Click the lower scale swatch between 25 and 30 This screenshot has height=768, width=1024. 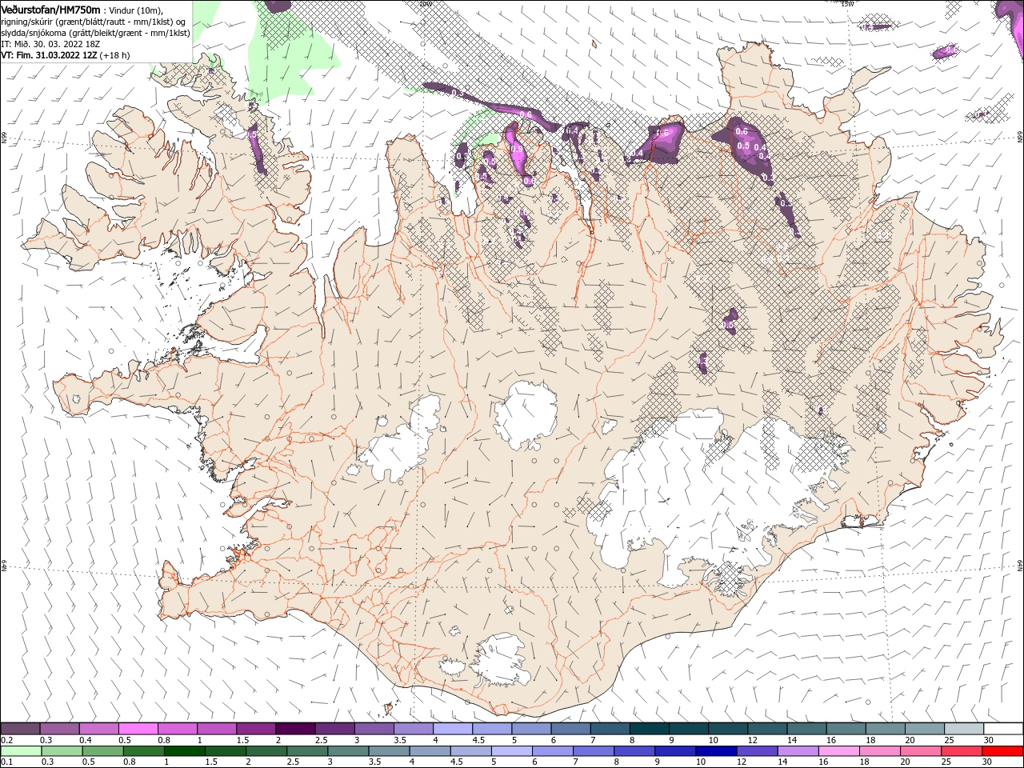pyautogui.click(x=962, y=750)
